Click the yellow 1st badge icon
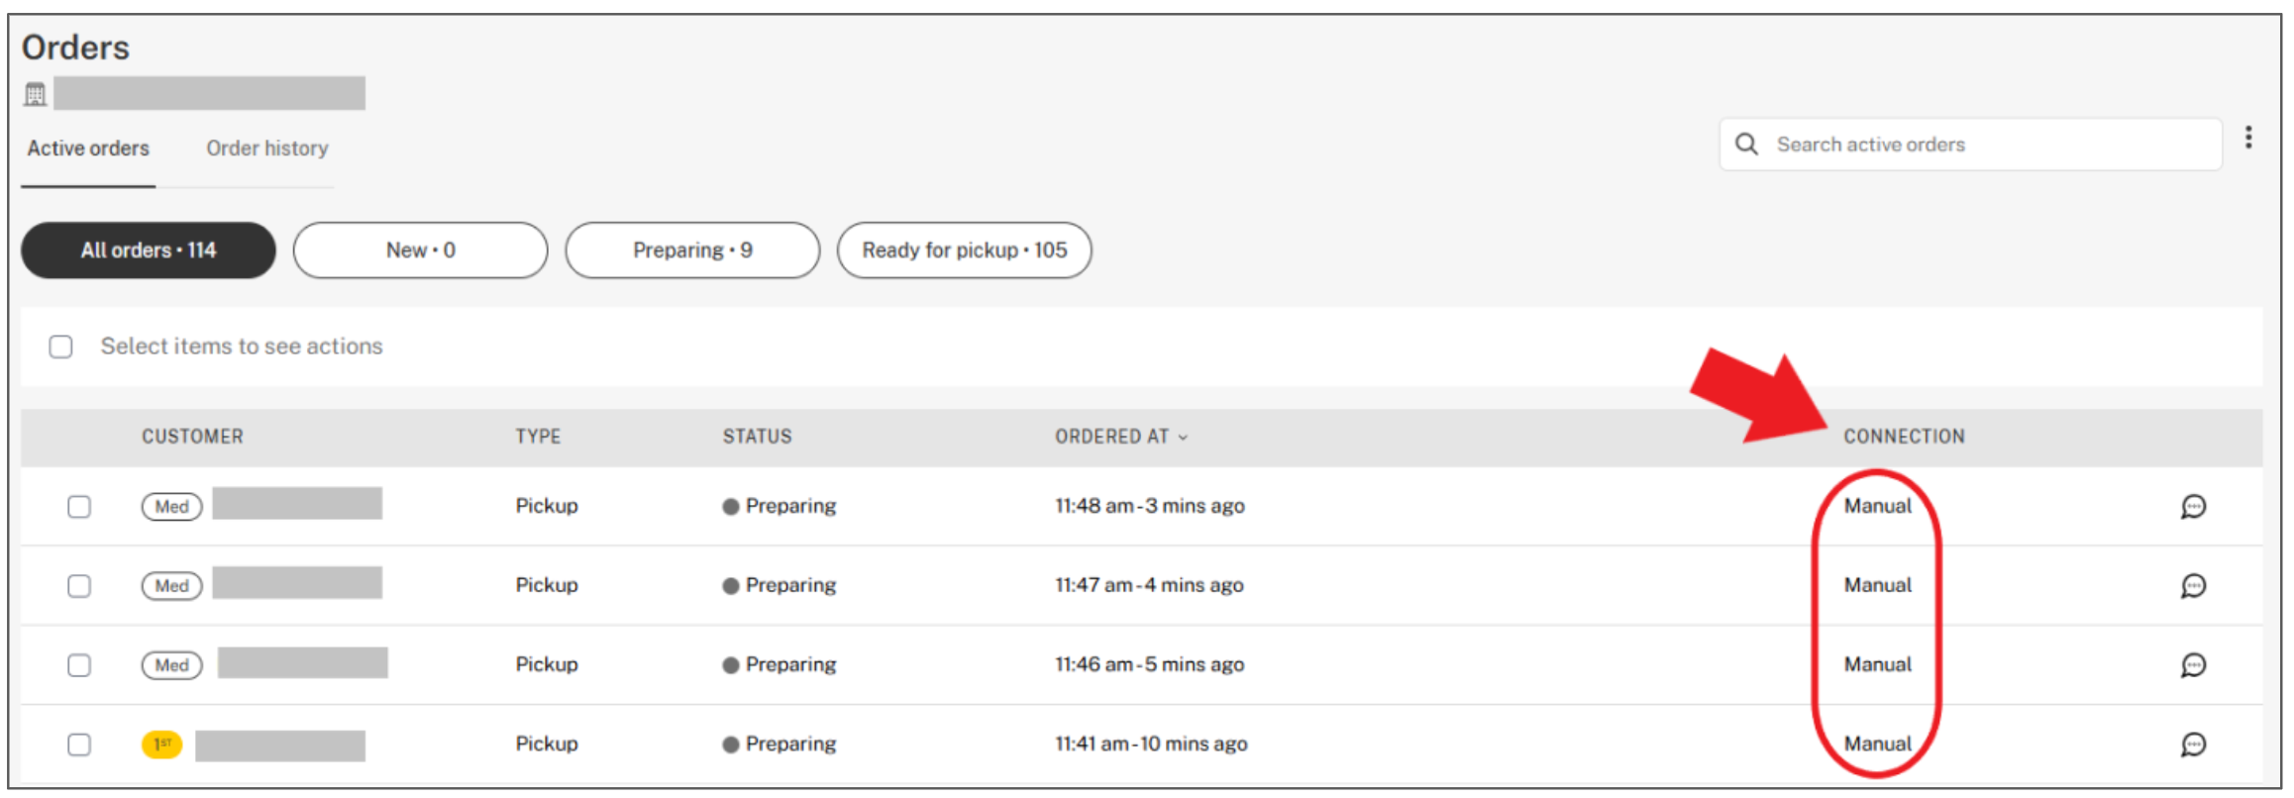This screenshot has height=798, width=2294. 161,745
